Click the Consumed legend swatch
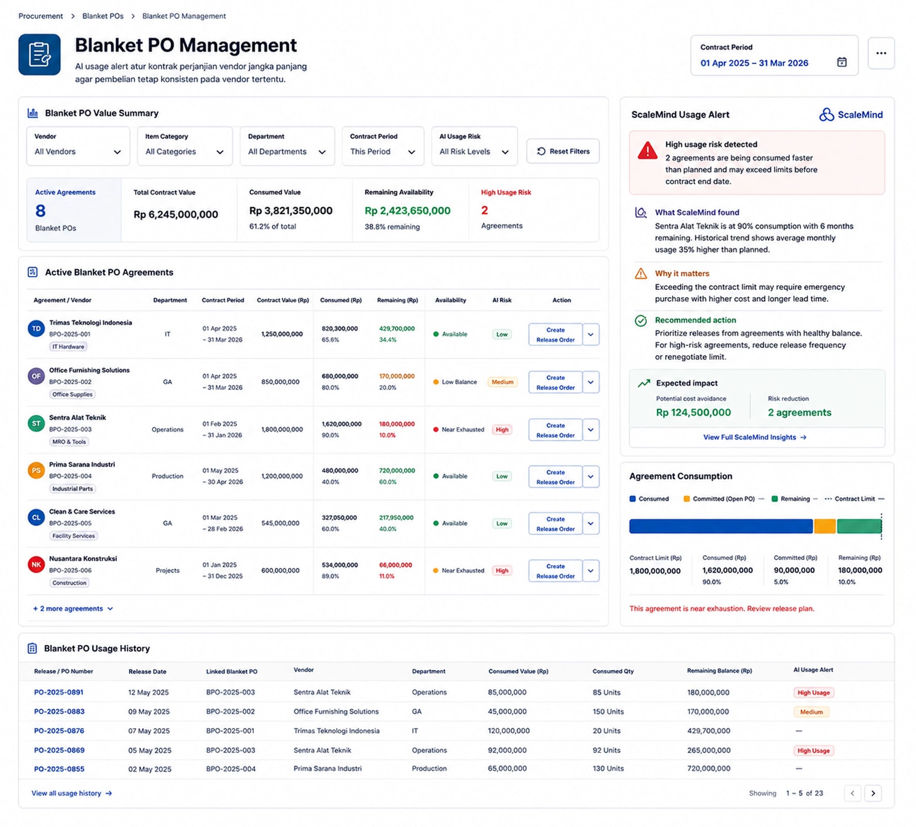Viewport: 916px width, 827px height. [632, 499]
